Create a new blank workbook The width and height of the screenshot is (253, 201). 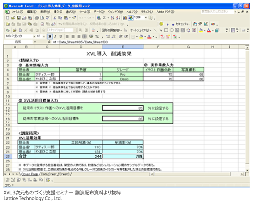(x=8, y=18)
